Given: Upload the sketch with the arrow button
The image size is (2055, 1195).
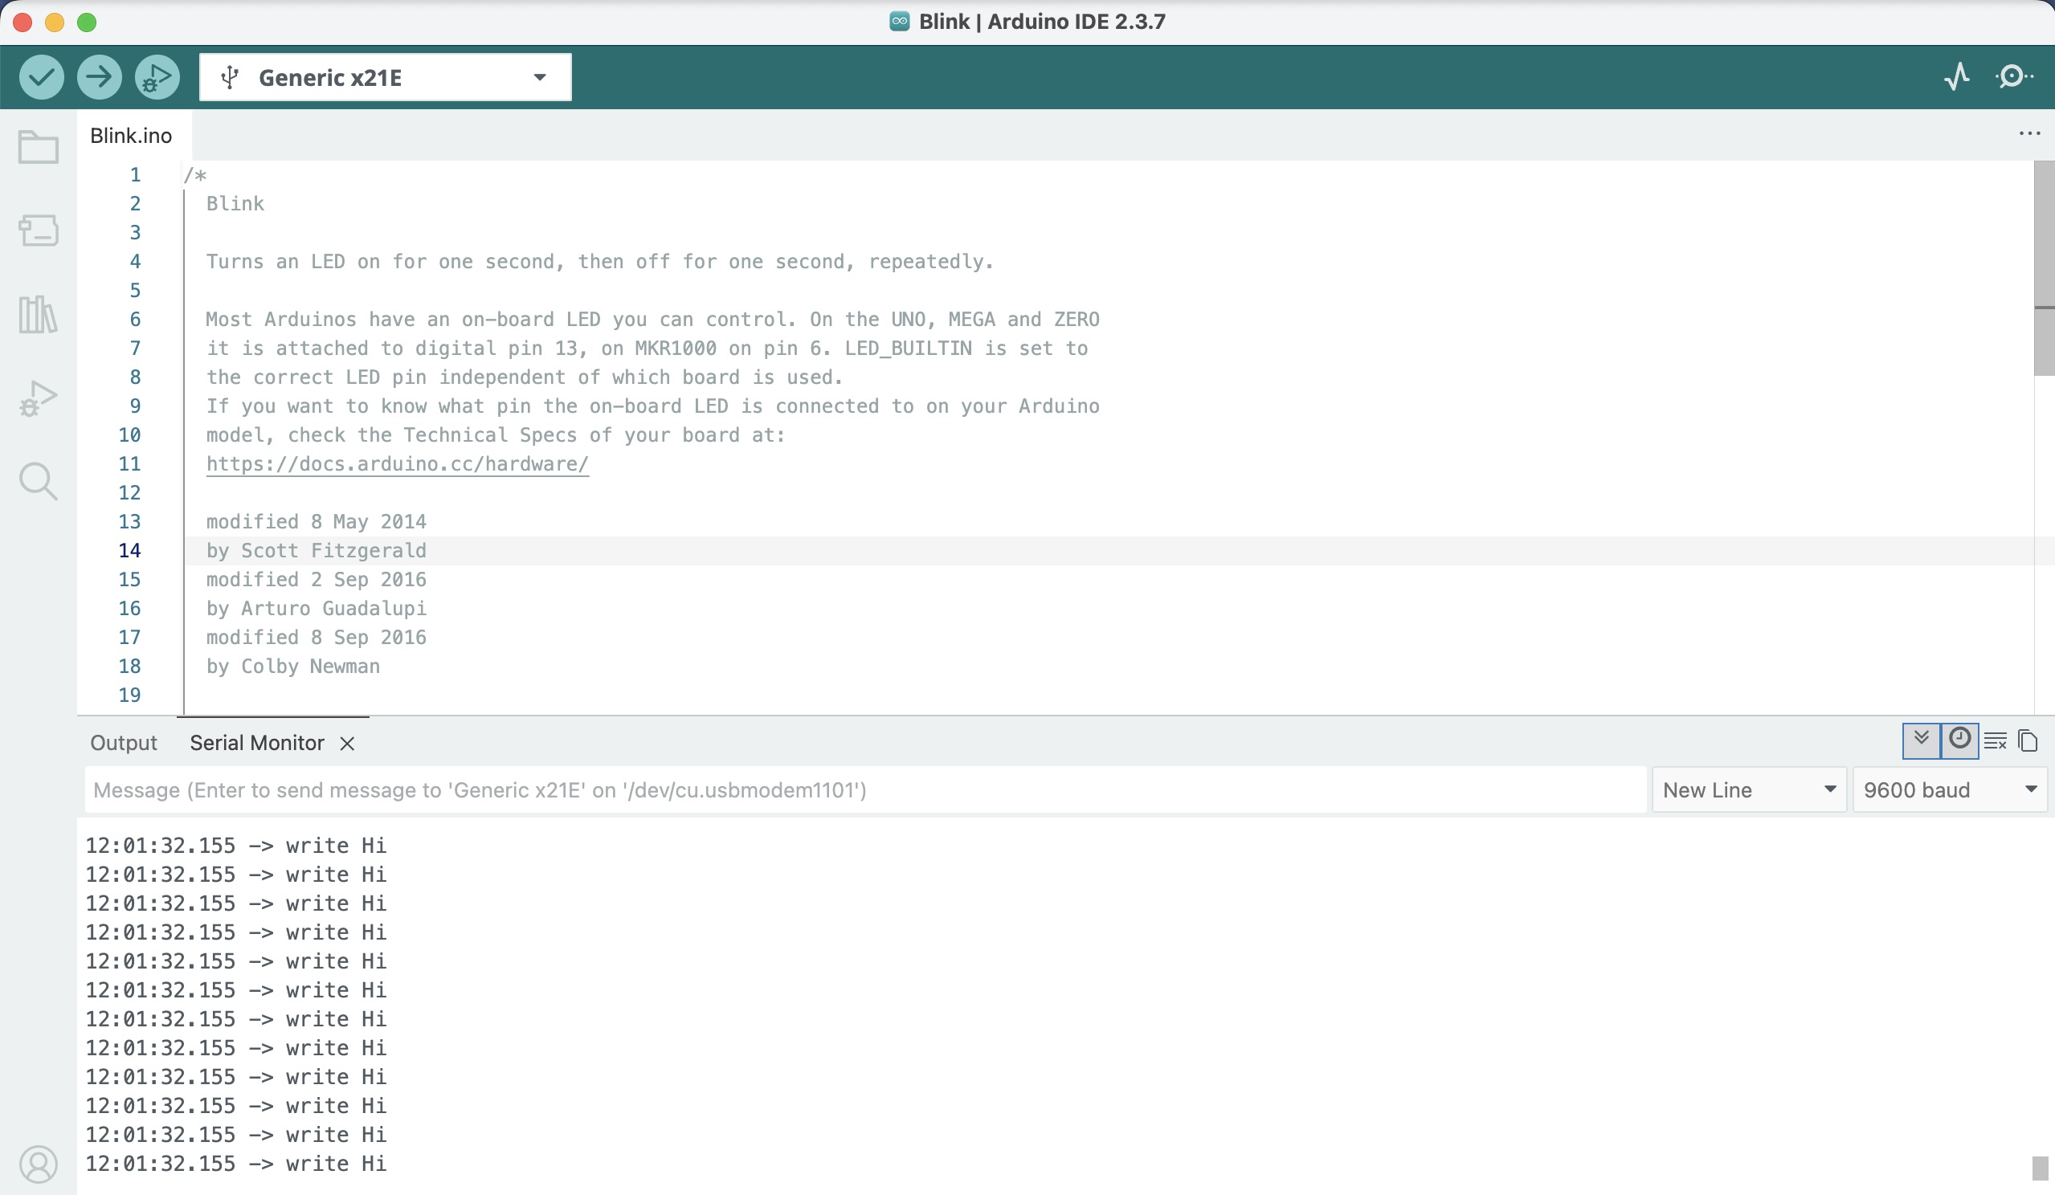Looking at the screenshot, I should (x=100, y=77).
